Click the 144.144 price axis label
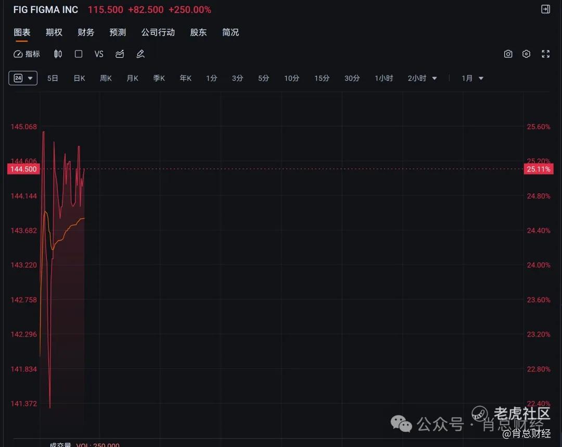Viewport: 562px width, 447px height. tap(23, 196)
